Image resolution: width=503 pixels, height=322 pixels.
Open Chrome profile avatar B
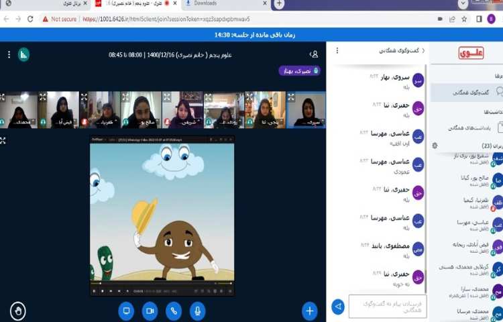[x=491, y=19]
